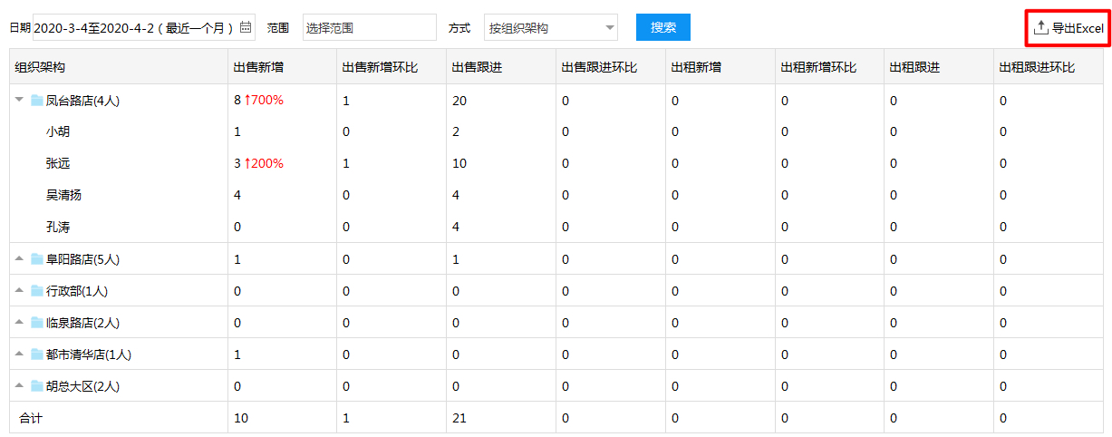Click the folder icon for 胡总大区

pos(37,386)
